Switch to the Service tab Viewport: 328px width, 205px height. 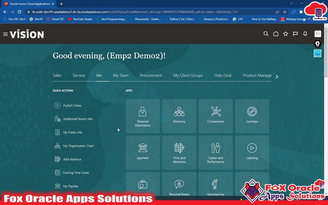[79, 75]
